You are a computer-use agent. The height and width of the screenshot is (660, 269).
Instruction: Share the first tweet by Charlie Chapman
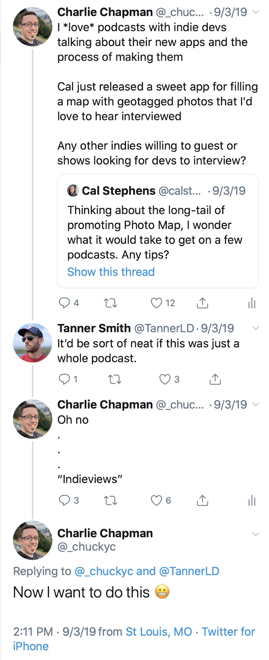202,303
